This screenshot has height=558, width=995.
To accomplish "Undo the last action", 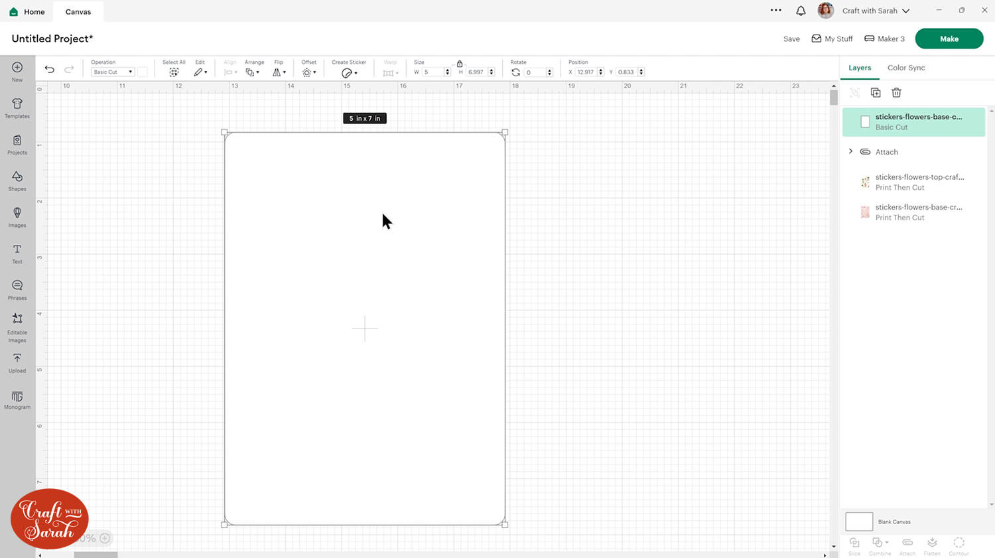I will click(50, 69).
